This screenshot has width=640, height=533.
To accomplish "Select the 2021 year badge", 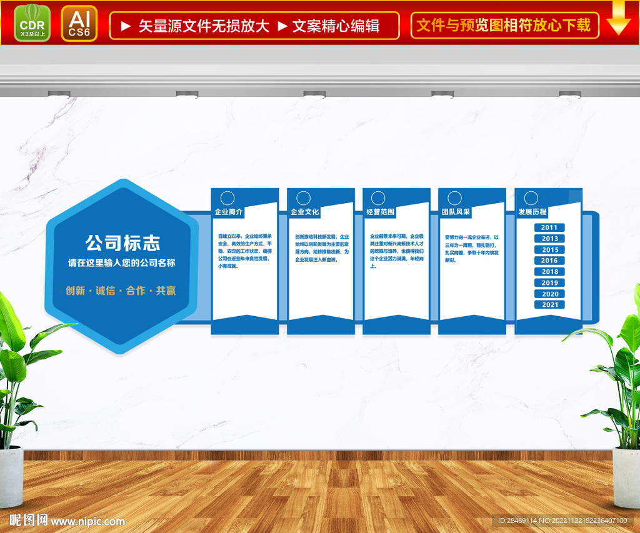I will click(549, 304).
